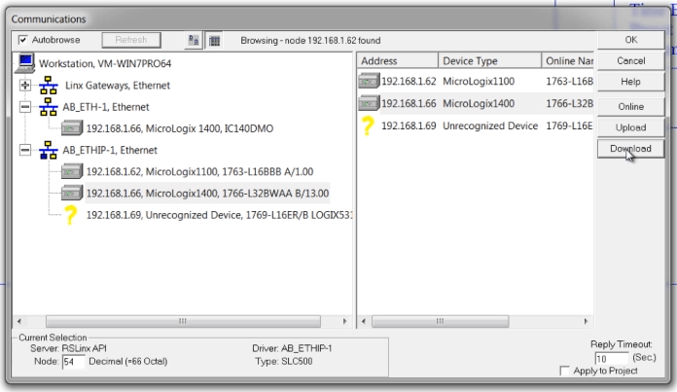Select Workstation, VM-WIN7PRO64 tree item
677x392 pixels.
pyautogui.click(x=105, y=63)
